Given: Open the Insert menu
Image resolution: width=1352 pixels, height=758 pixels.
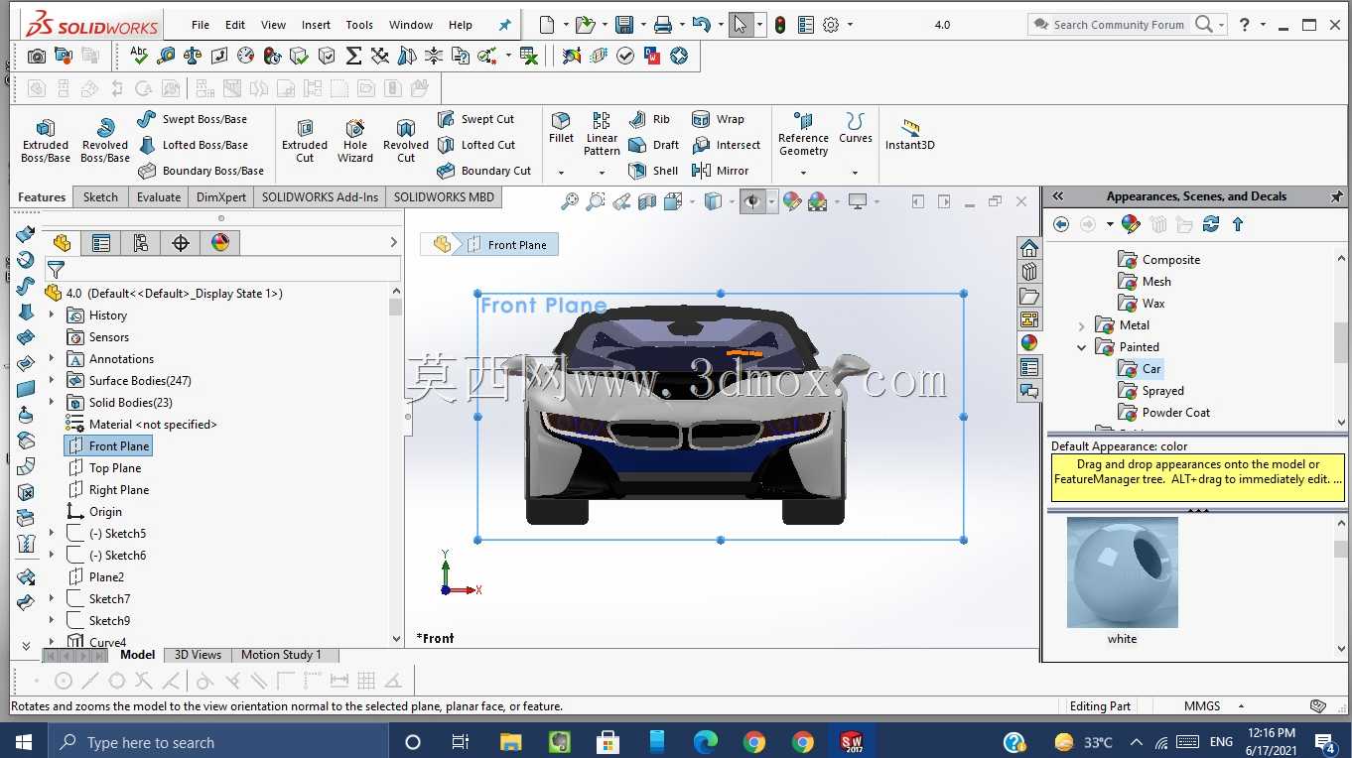Looking at the screenshot, I should 317,25.
